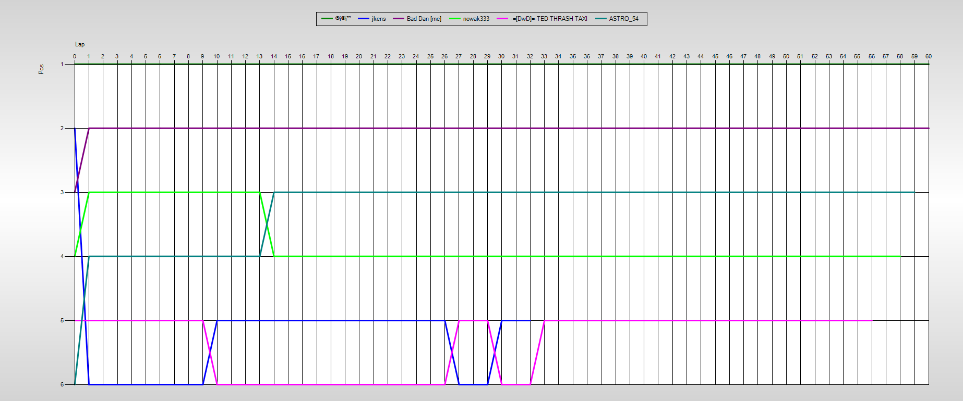
Task: Click the teal ASTRO_54 legend color line
Action: (x=601, y=19)
